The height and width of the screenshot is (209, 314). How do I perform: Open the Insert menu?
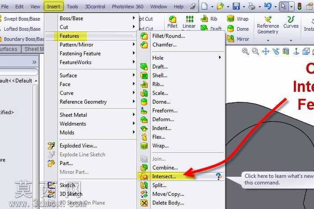tap(54, 7)
